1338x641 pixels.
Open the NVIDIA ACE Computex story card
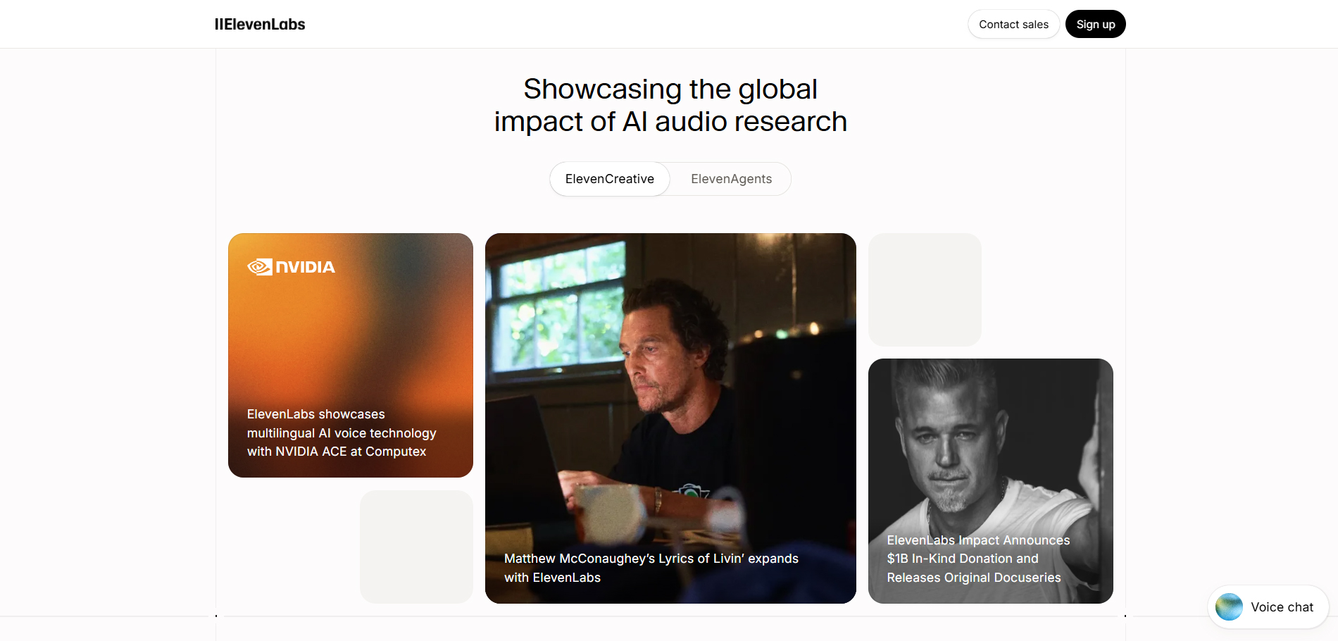pyautogui.click(x=351, y=355)
